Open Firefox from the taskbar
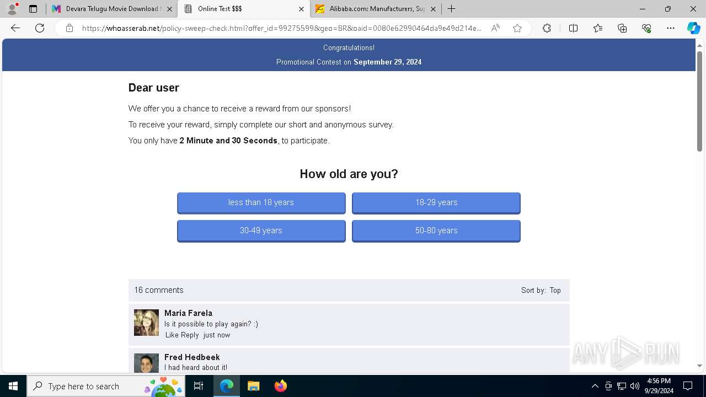The image size is (706, 397). pyautogui.click(x=280, y=386)
